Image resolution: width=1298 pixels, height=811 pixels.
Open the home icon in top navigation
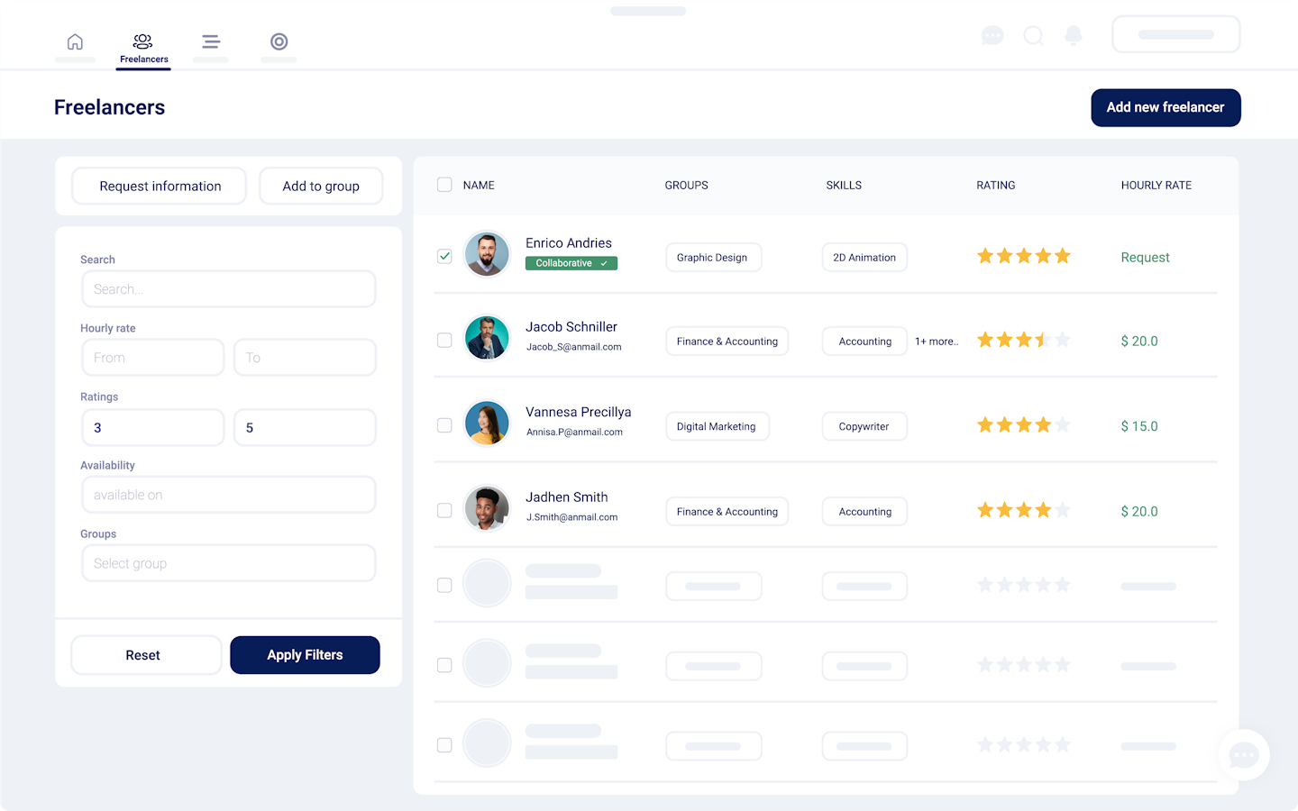coord(75,42)
